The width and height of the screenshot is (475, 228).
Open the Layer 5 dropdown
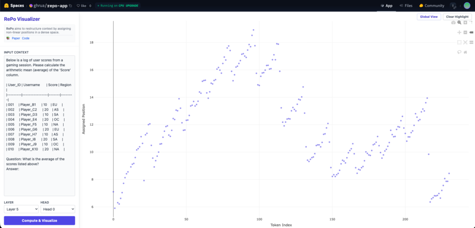[x=21, y=209]
